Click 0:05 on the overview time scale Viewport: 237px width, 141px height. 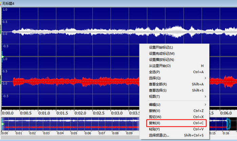tap(74, 133)
